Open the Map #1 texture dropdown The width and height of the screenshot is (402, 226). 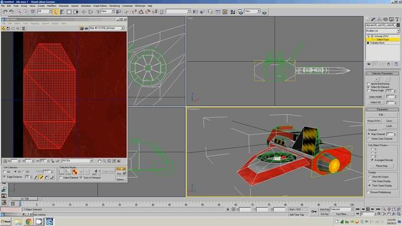pos(106,28)
